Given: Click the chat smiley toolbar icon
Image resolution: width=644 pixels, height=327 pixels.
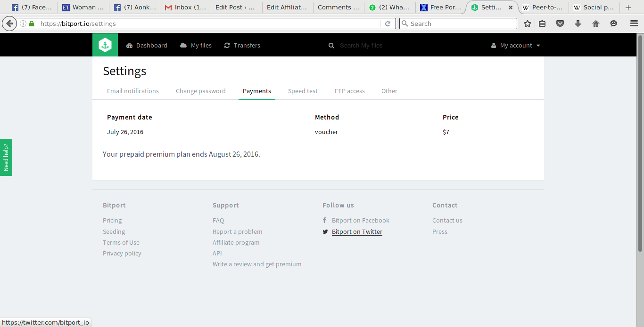Looking at the screenshot, I should (x=613, y=24).
